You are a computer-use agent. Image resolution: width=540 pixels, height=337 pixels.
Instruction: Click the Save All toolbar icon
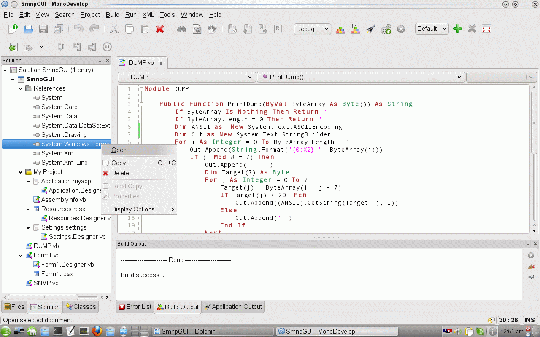[59, 29]
